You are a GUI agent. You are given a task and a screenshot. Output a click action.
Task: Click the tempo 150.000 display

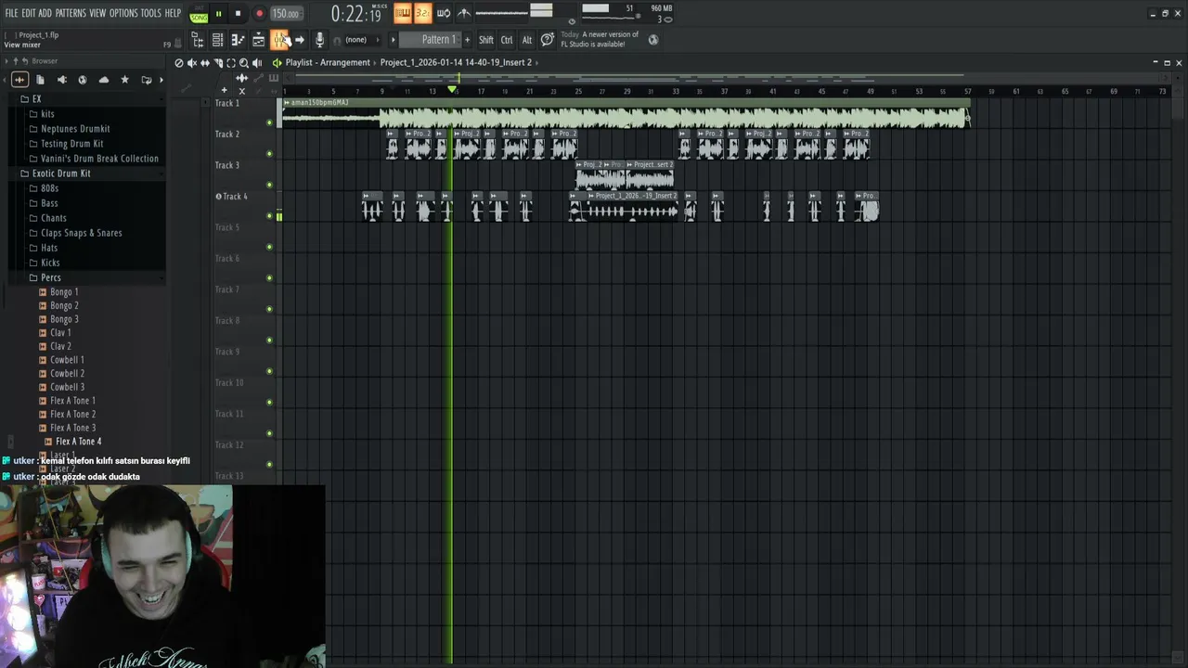coord(286,14)
